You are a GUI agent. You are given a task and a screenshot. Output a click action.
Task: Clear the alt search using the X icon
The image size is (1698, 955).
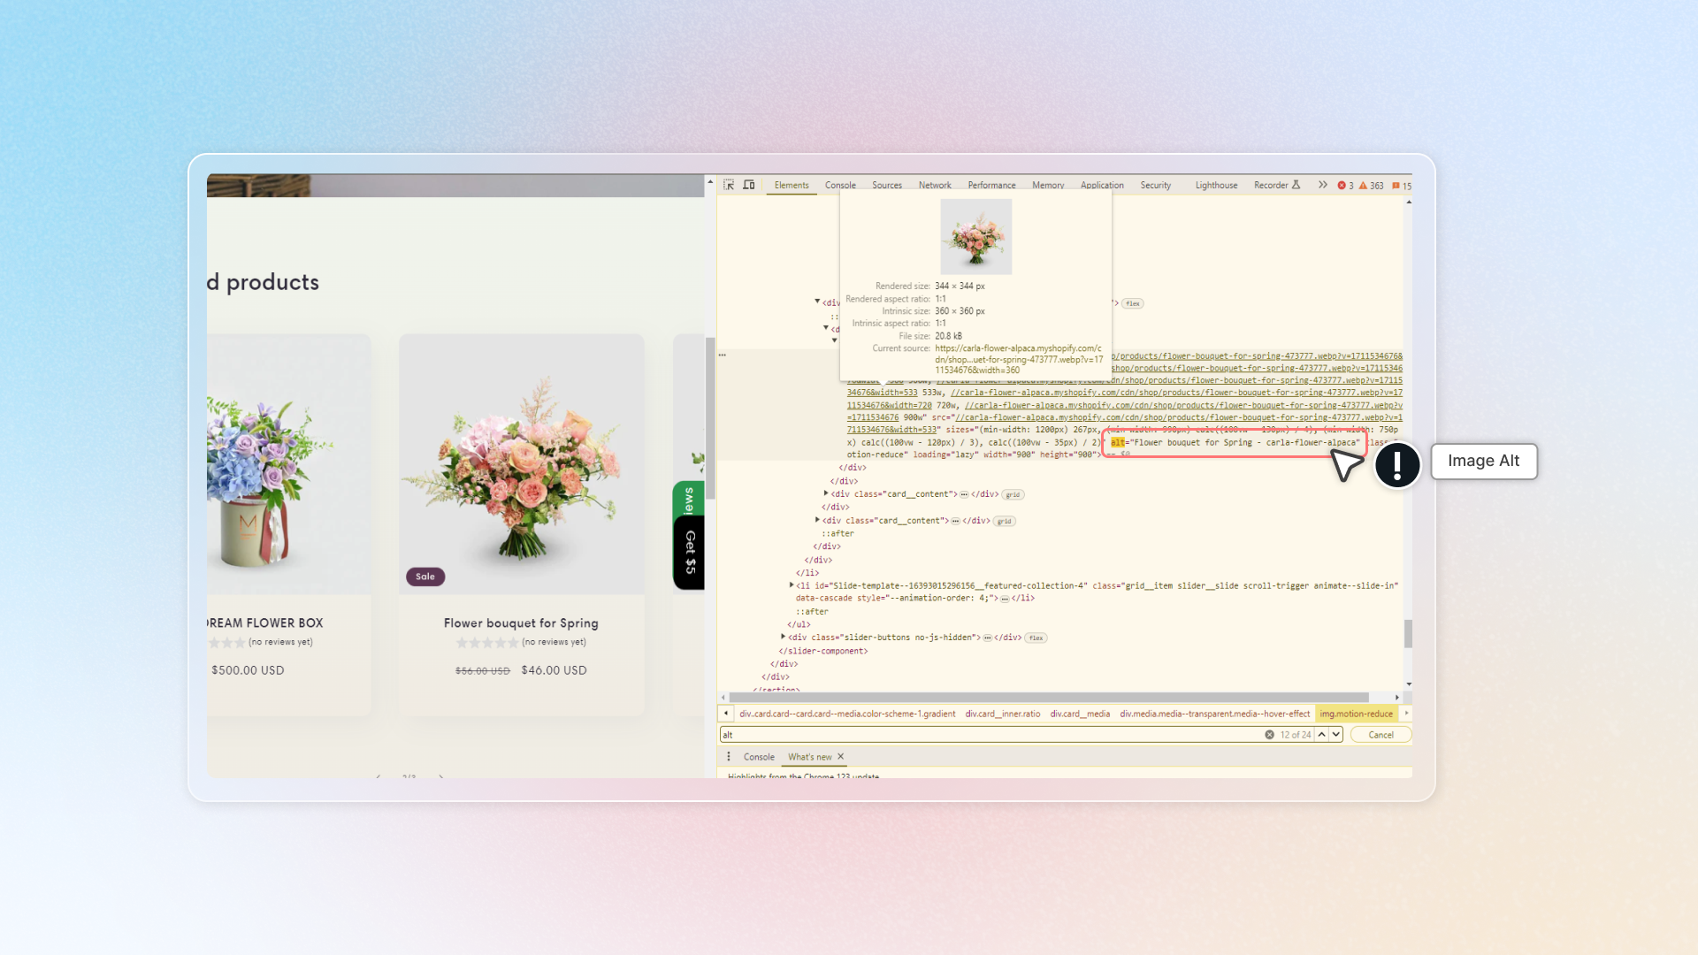[x=1269, y=734]
